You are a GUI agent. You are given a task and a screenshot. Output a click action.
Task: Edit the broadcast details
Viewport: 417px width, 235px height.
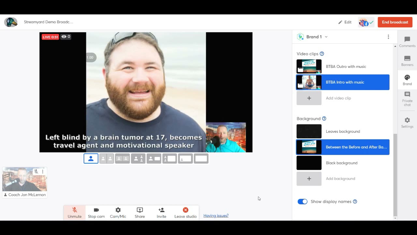(x=345, y=22)
